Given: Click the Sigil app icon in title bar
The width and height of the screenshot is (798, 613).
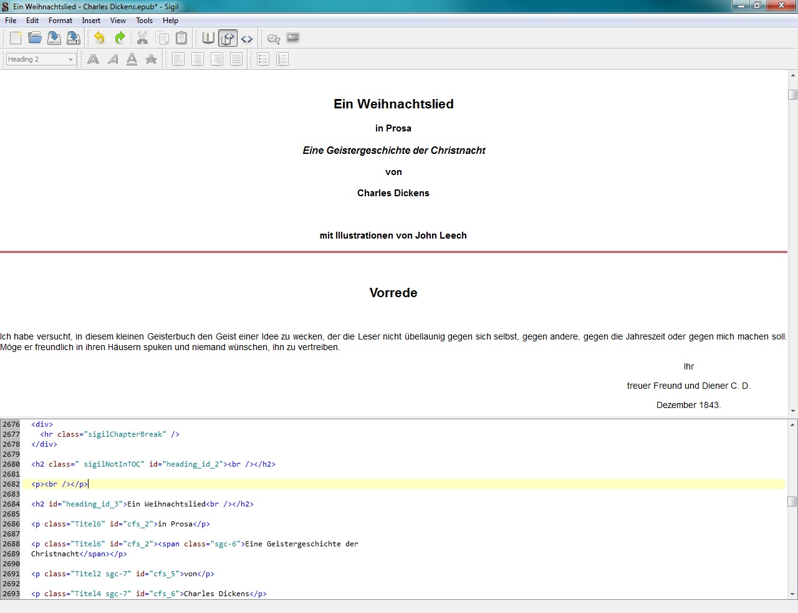Looking at the screenshot, I should pos(6,6).
